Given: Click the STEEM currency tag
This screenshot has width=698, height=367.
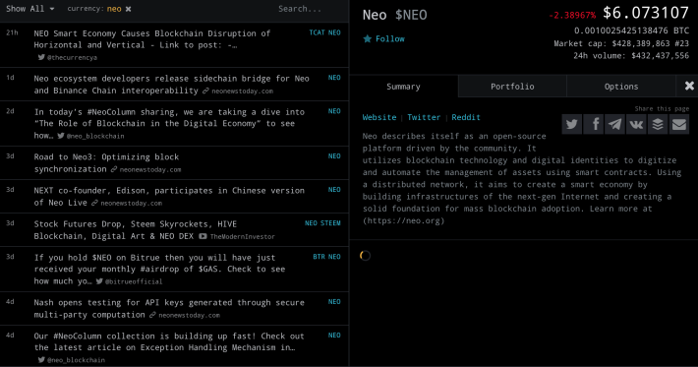Looking at the screenshot, I should click(330, 223).
